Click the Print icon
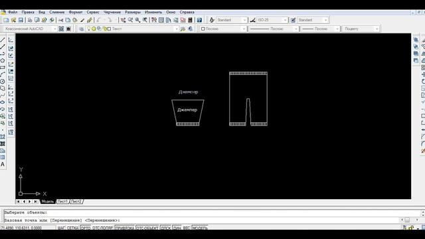Viewport: 425px width, 239px height. point(30,20)
